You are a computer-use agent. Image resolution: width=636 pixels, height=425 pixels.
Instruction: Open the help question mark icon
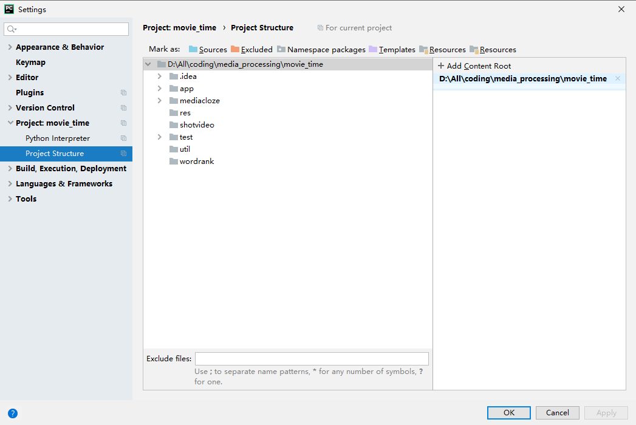[x=13, y=413]
